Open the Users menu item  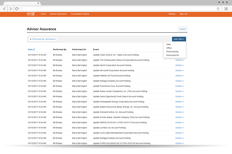click(x=43, y=14)
